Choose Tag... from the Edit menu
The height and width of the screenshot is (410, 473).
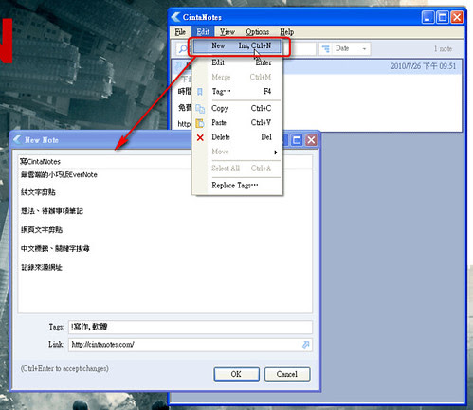pos(237,92)
